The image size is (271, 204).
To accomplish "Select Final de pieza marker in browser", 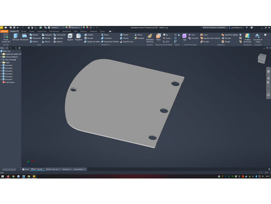I will (x=9, y=82).
